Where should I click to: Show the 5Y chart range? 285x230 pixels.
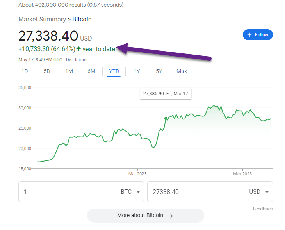pyautogui.click(x=159, y=71)
